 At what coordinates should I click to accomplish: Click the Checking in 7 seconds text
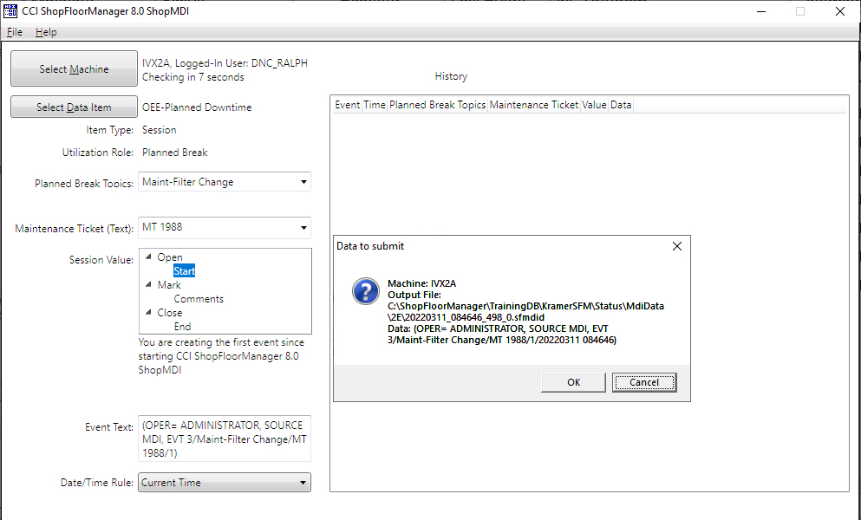pos(192,77)
